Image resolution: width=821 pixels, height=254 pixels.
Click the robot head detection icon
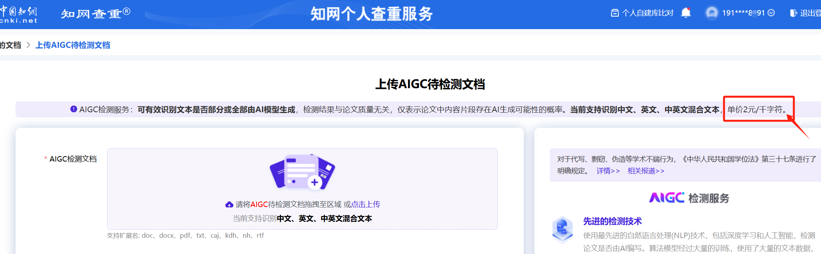[563, 230]
